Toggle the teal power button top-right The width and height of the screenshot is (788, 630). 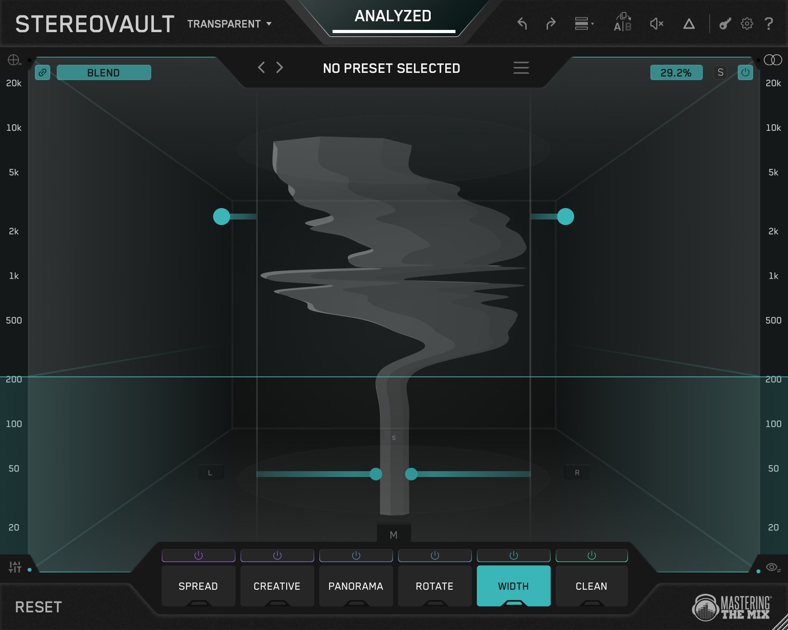(x=745, y=72)
